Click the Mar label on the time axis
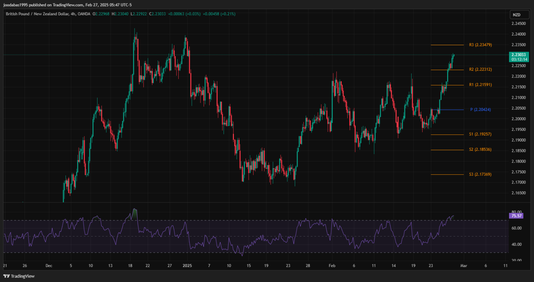The width and height of the screenshot is (534, 282). pyautogui.click(x=463, y=266)
